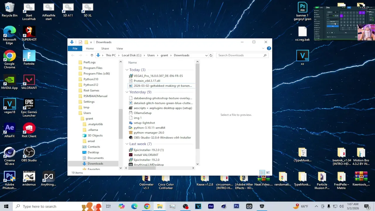Screen dimensions: 375x211
Task: Select the SD XL desktop shortcut
Action: pyautogui.click(x=88, y=10)
